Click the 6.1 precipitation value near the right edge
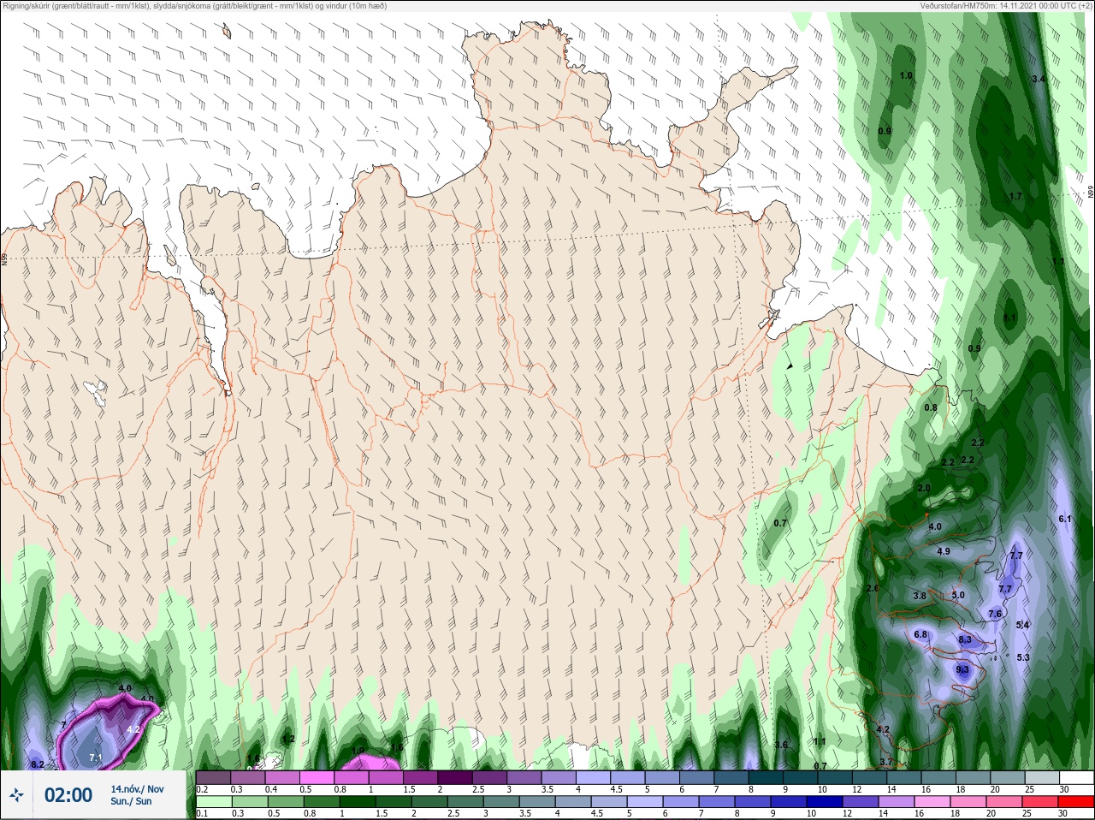 (1065, 519)
